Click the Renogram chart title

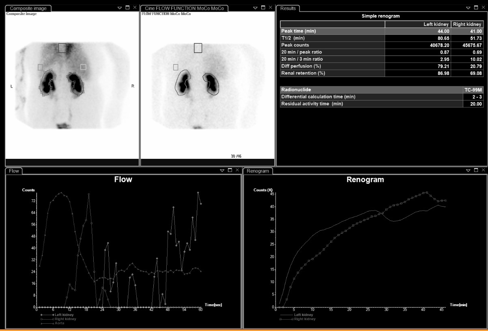tap(365, 179)
